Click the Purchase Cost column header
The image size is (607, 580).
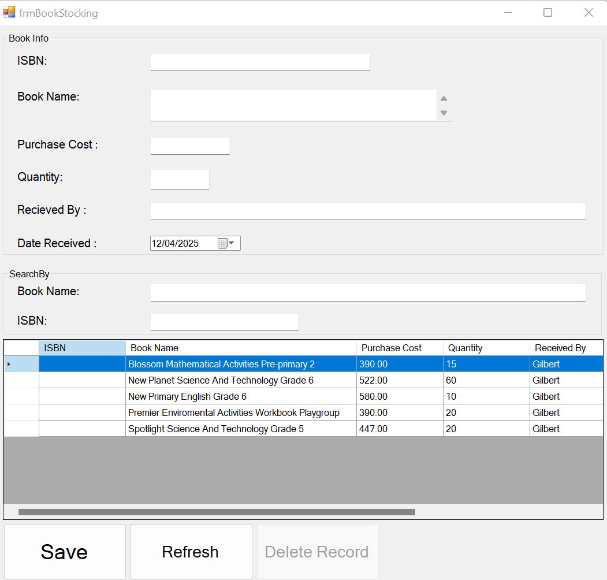pyautogui.click(x=399, y=348)
